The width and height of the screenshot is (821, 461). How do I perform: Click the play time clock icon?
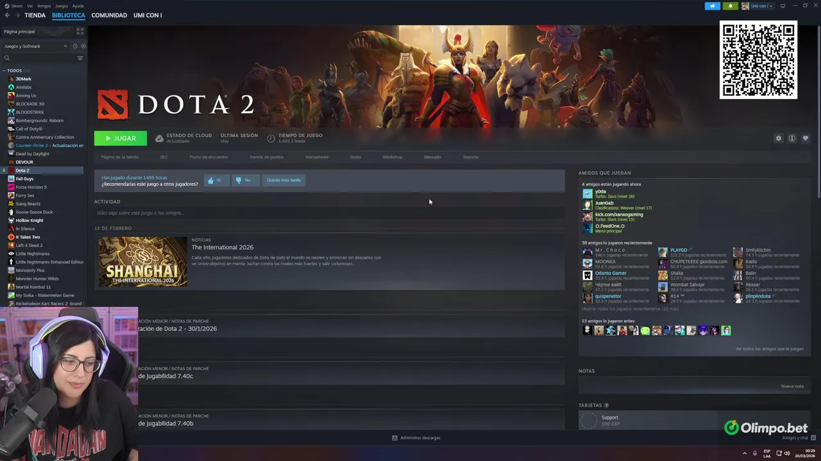coord(271,138)
